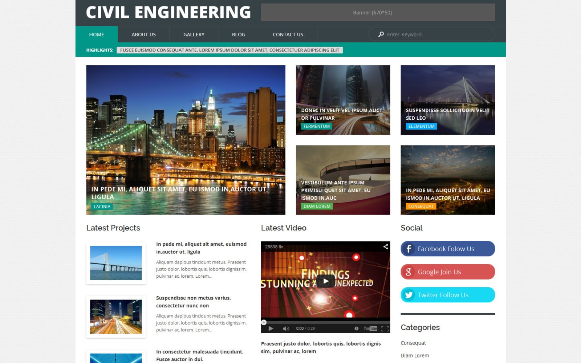
Task: Click the Twitter Follow Us button
Action: coord(447,295)
